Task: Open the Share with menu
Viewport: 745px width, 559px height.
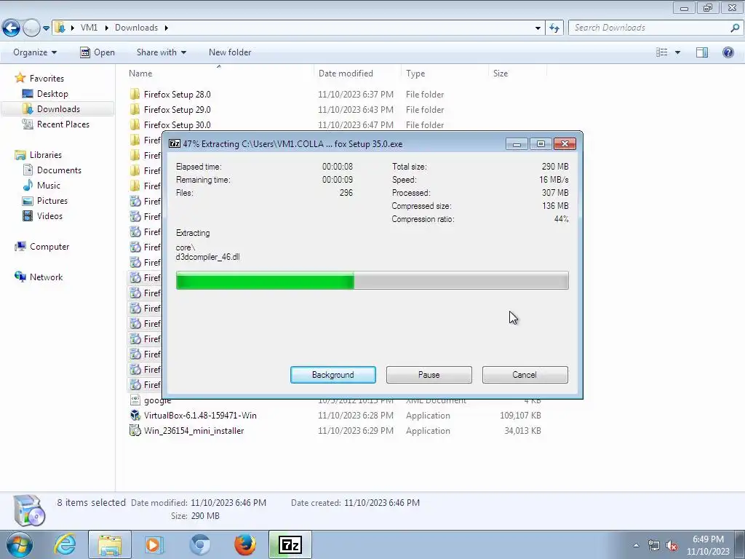Action: pos(161,52)
